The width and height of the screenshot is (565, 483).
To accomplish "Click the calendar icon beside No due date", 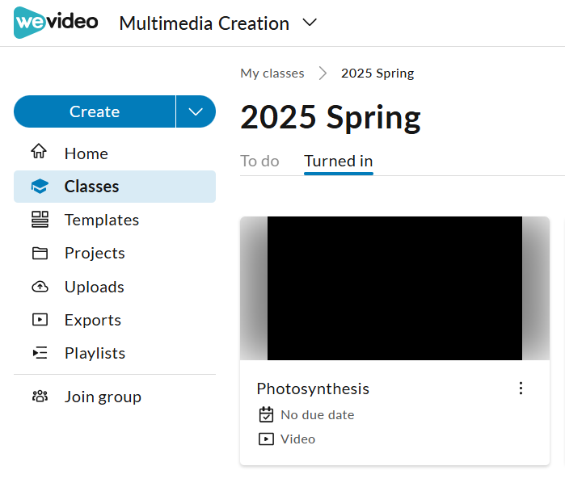I will tap(266, 414).
